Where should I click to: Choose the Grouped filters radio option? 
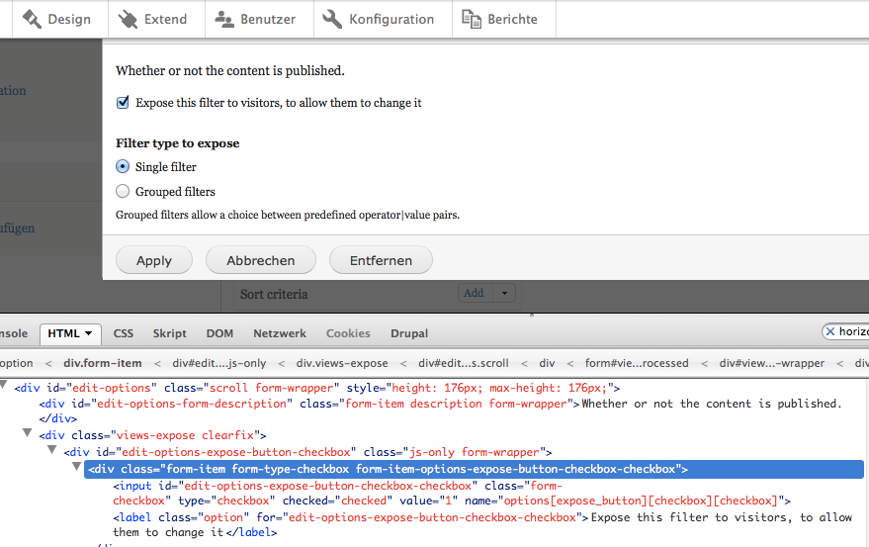pos(124,192)
